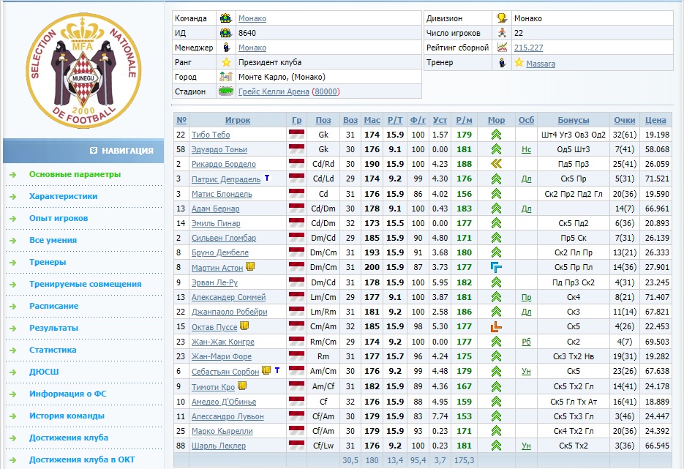Open Характеристики in the navigation sidebar
Viewport: 684px width, 469px height.
click(x=63, y=196)
